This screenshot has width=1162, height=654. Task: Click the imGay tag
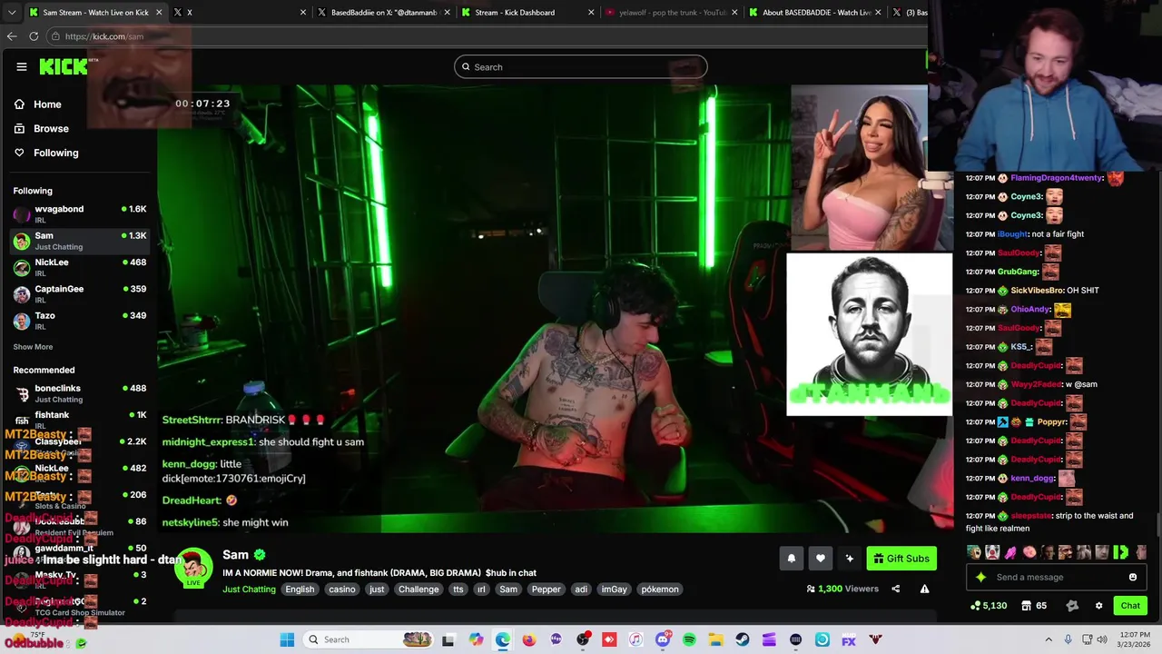(x=614, y=590)
